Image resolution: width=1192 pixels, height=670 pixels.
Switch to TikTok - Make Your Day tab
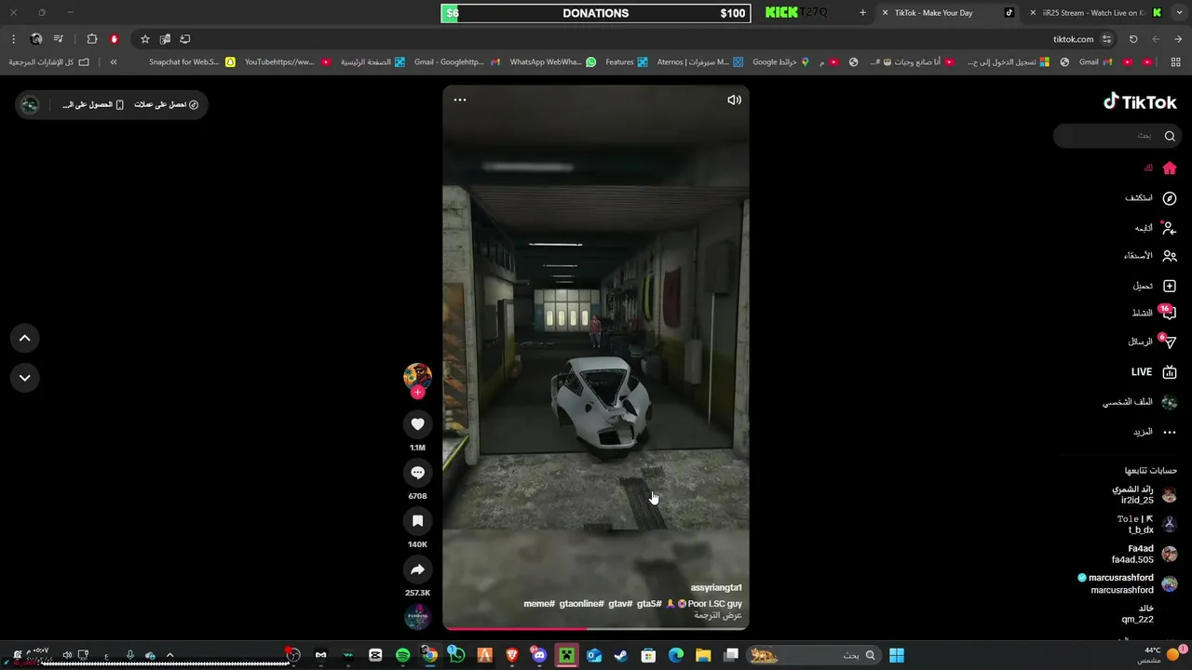coord(947,13)
